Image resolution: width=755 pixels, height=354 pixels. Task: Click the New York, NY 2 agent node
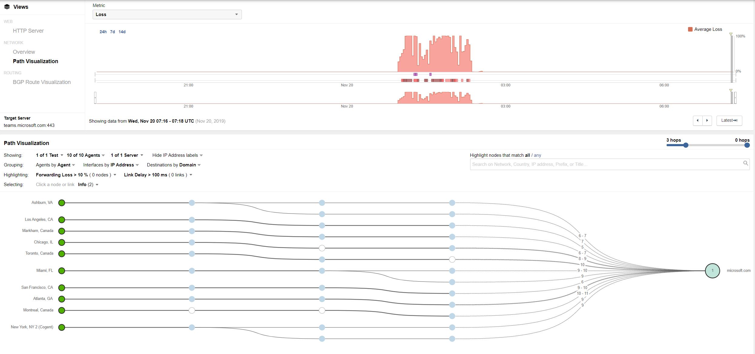click(62, 327)
